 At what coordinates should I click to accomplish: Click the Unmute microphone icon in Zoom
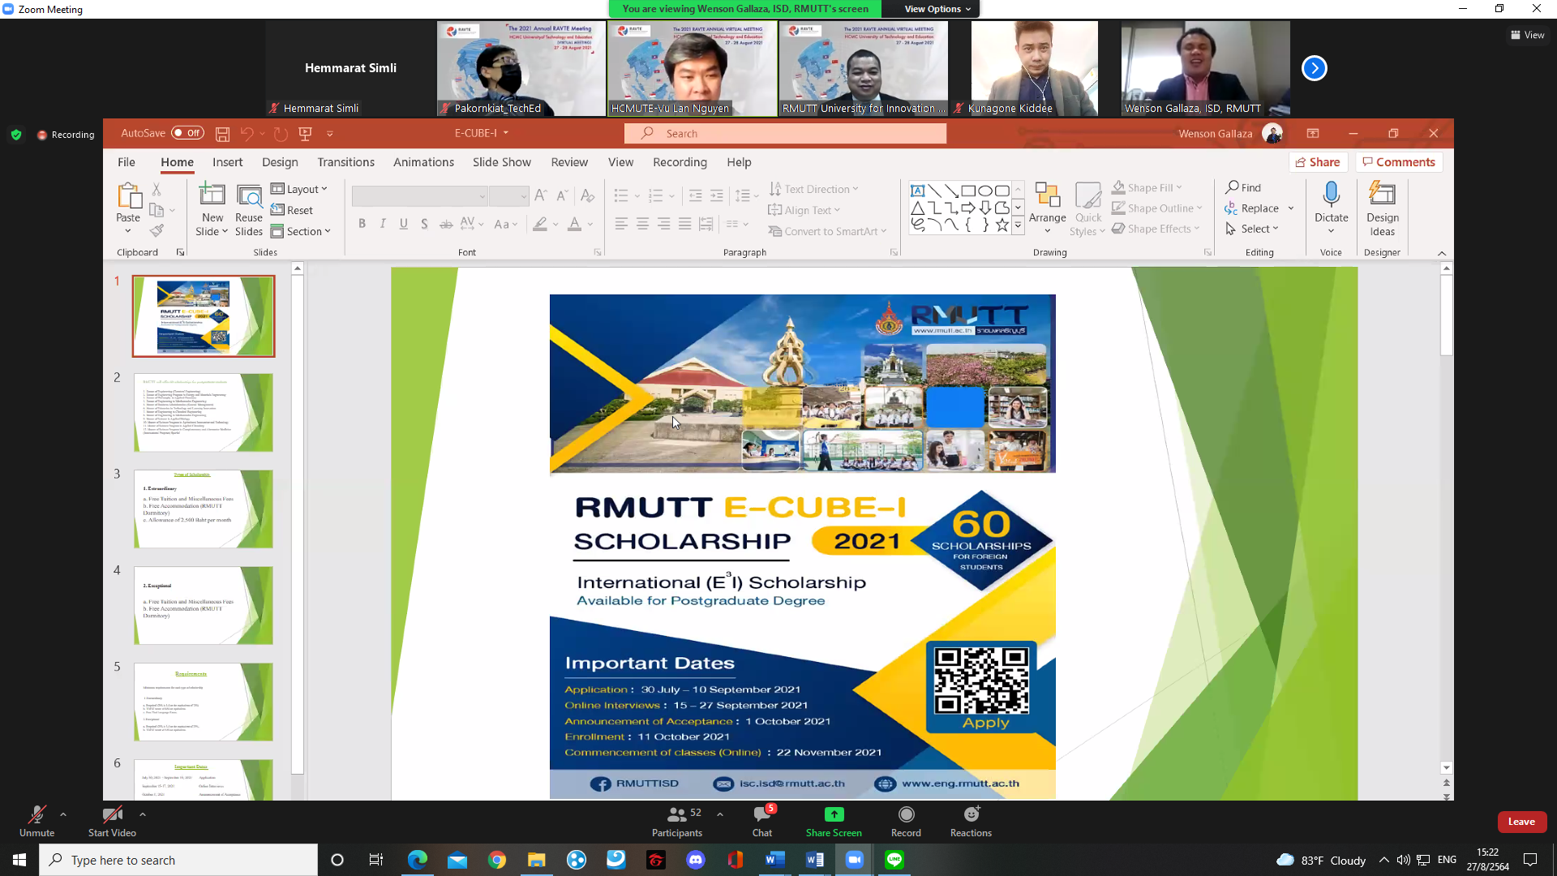36,815
